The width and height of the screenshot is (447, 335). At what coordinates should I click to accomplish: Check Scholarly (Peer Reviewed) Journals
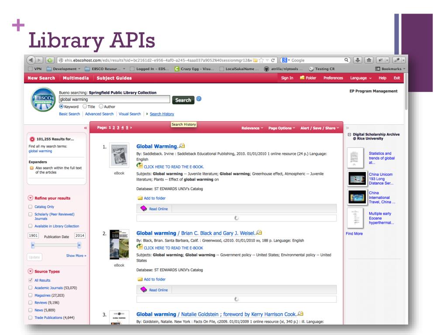coord(30,214)
